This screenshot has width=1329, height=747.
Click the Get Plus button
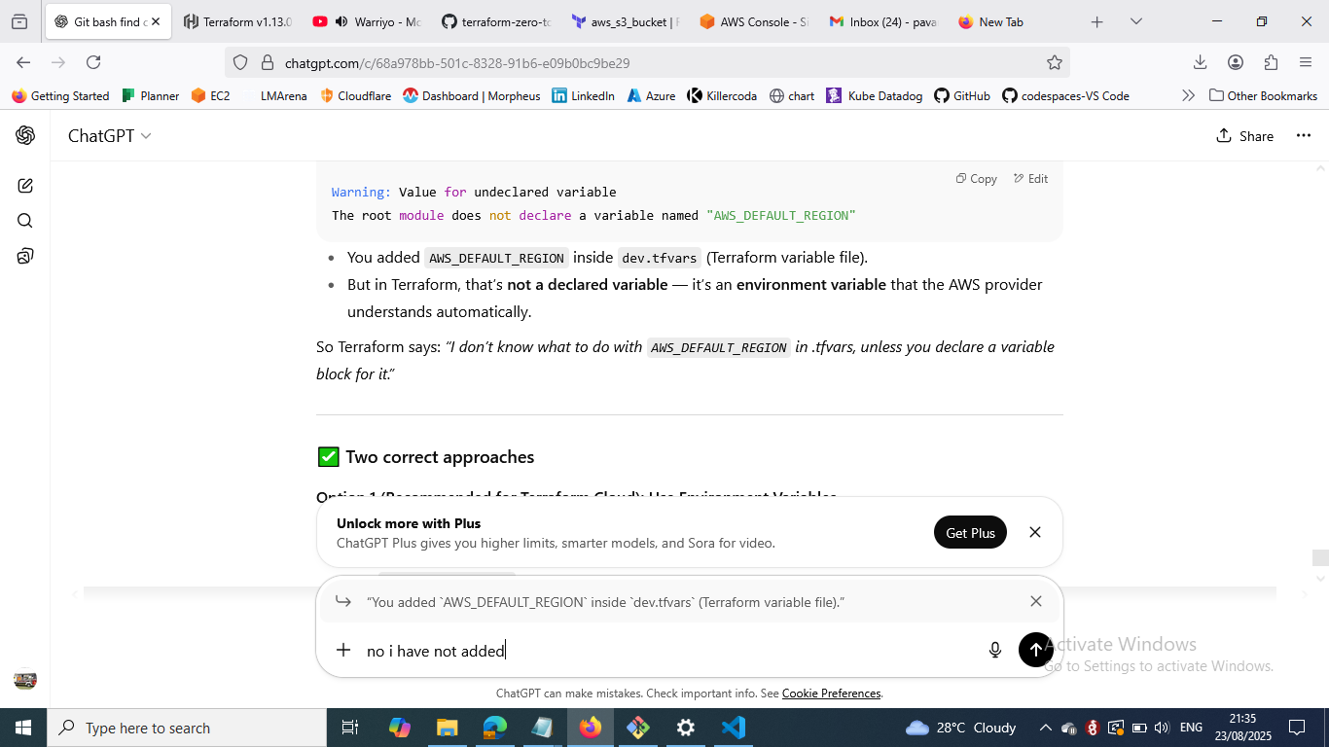coord(970,533)
